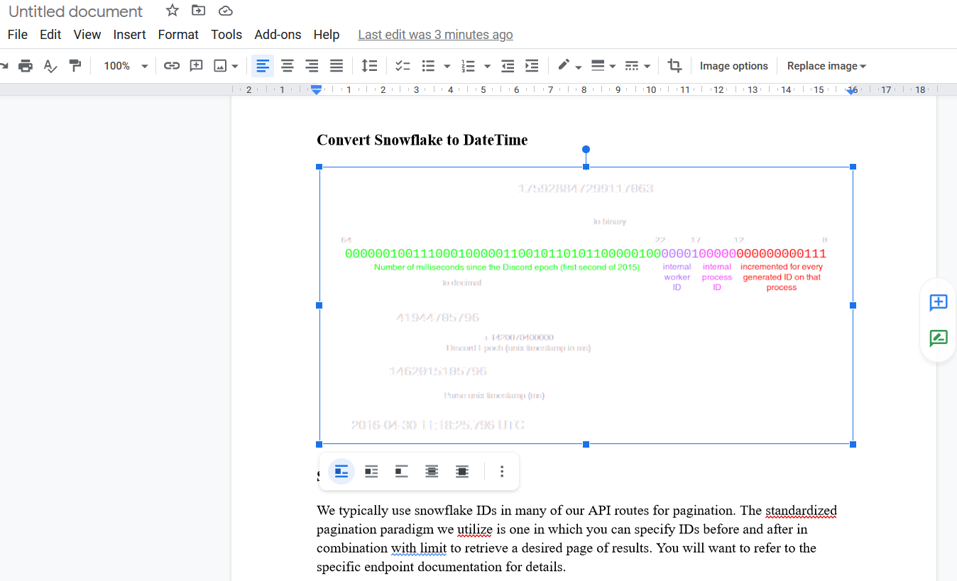Select the Paint format tool

(74, 65)
